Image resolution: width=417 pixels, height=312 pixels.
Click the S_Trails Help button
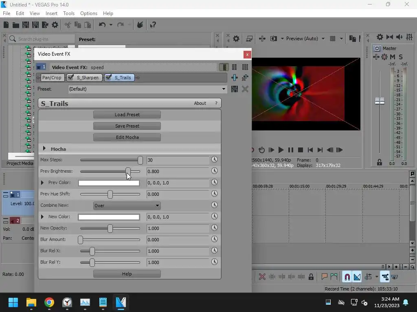pyautogui.click(x=127, y=274)
